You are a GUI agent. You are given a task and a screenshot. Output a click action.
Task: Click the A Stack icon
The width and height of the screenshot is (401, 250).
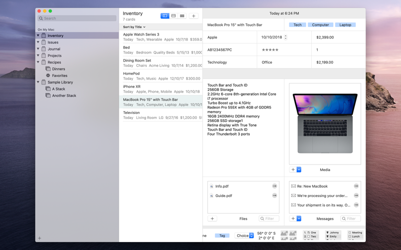[48, 88]
